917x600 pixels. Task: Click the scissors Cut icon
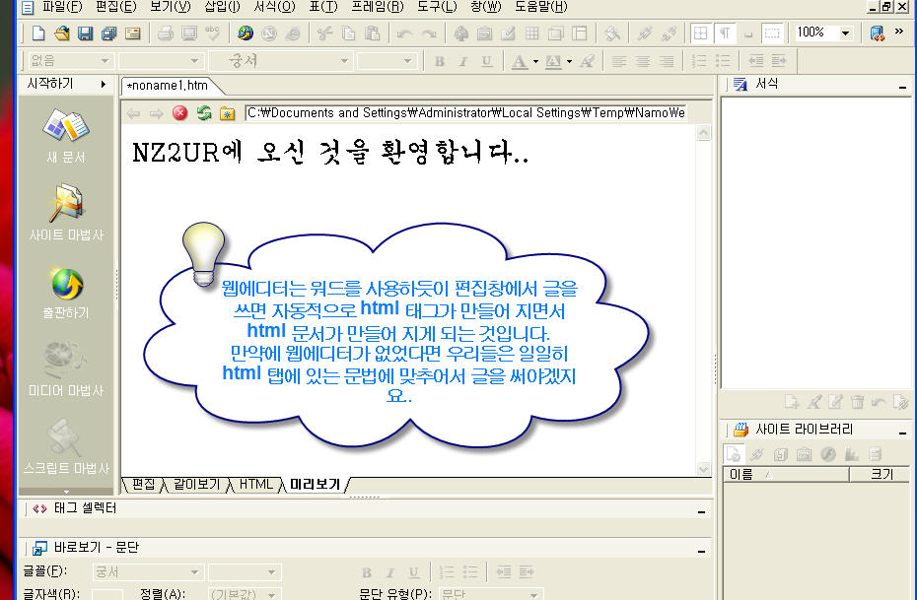(324, 33)
